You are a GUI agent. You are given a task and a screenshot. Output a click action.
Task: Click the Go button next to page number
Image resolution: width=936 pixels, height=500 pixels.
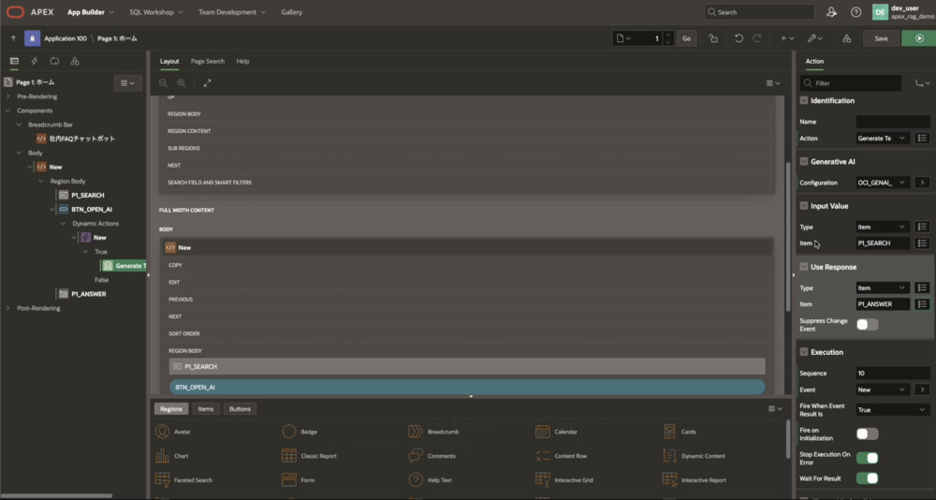686,38
